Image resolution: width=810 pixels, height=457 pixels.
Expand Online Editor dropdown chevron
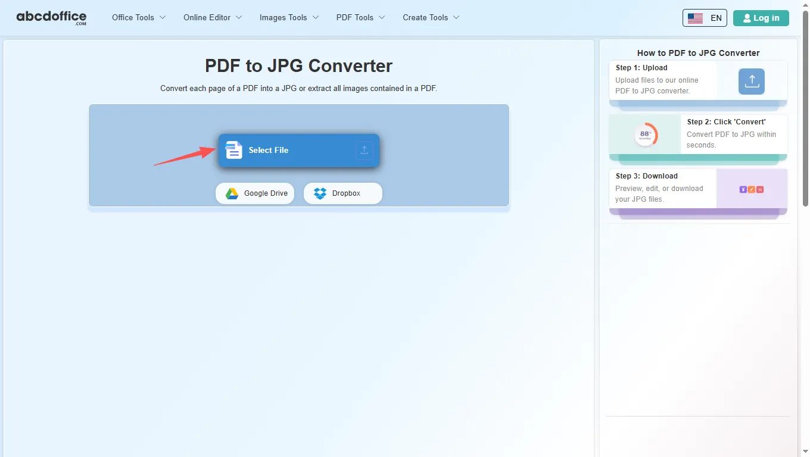point(239,17)
